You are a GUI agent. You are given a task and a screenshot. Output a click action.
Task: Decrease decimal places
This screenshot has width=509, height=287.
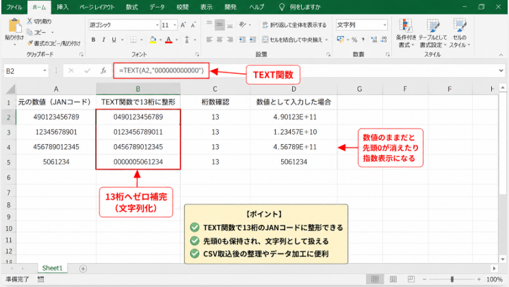tap(384, 40)
